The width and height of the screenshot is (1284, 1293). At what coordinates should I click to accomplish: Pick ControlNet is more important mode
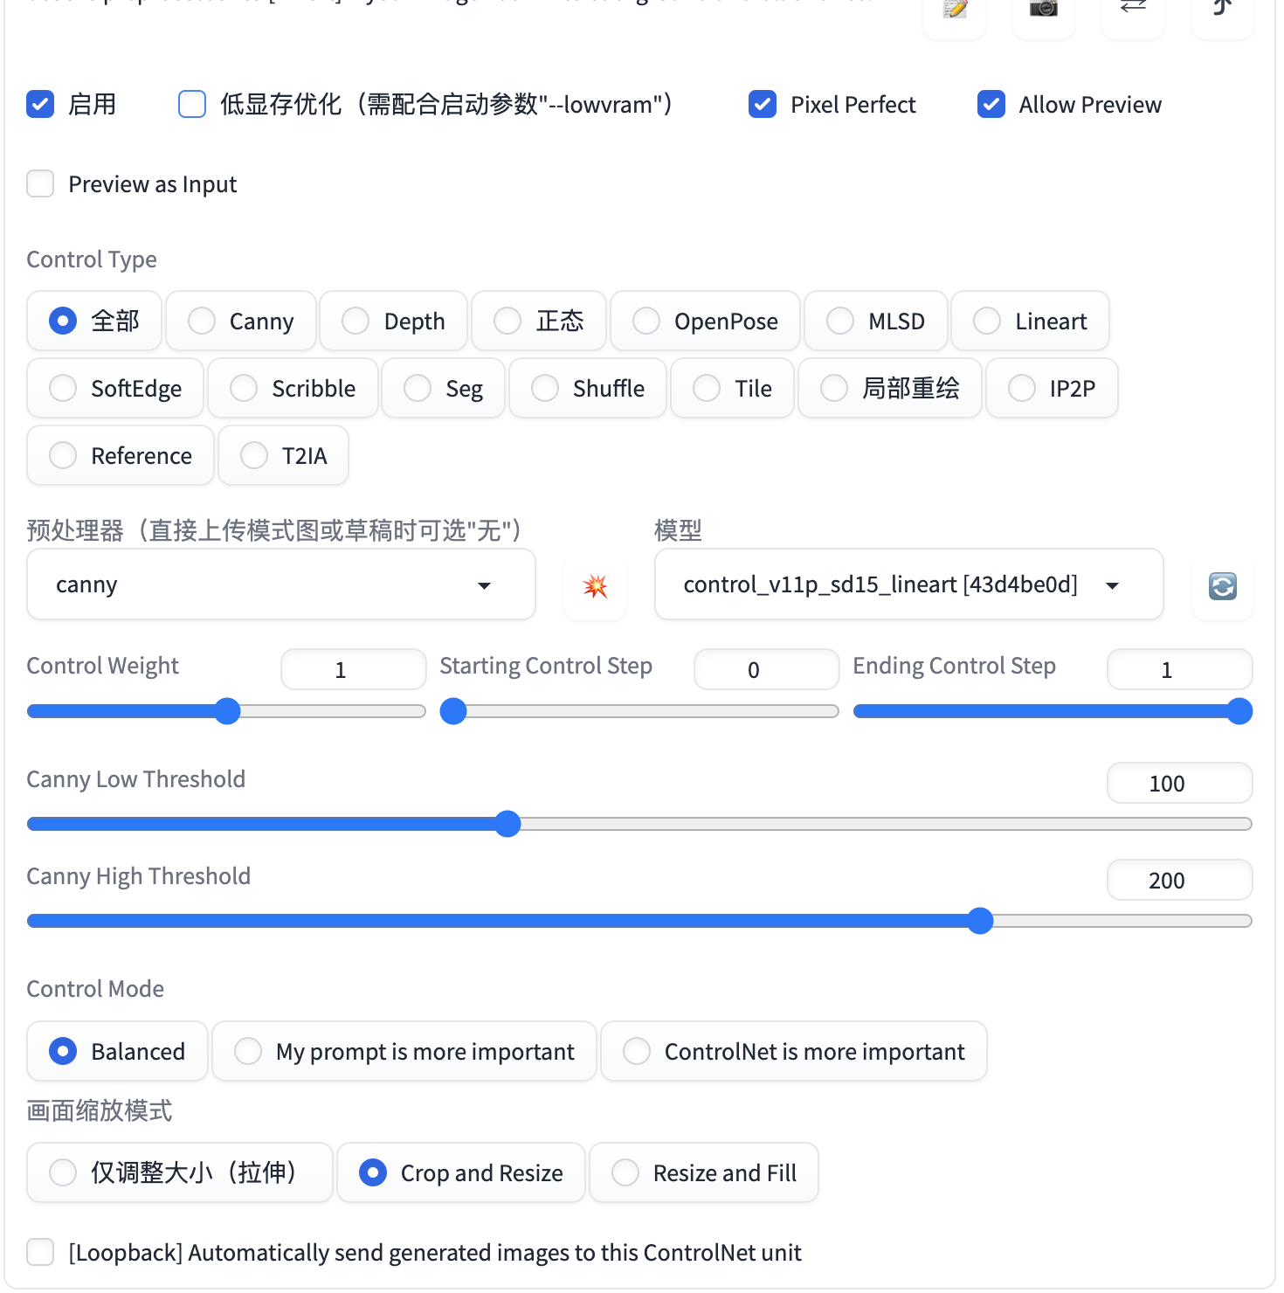tap(637, 1051)
